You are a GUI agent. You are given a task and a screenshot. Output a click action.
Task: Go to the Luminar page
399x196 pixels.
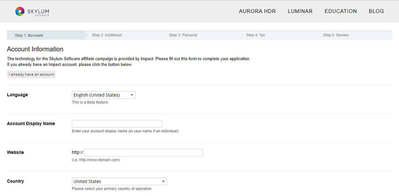(300, 11)
